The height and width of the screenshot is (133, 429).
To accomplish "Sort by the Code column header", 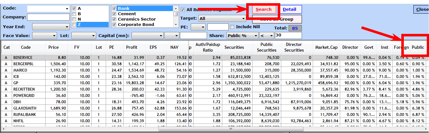I will pos(26,47).
